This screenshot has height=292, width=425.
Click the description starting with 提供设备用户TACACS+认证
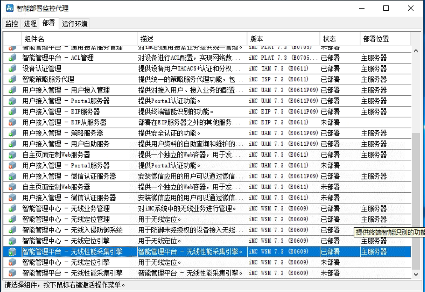click(x=189, y=68)
